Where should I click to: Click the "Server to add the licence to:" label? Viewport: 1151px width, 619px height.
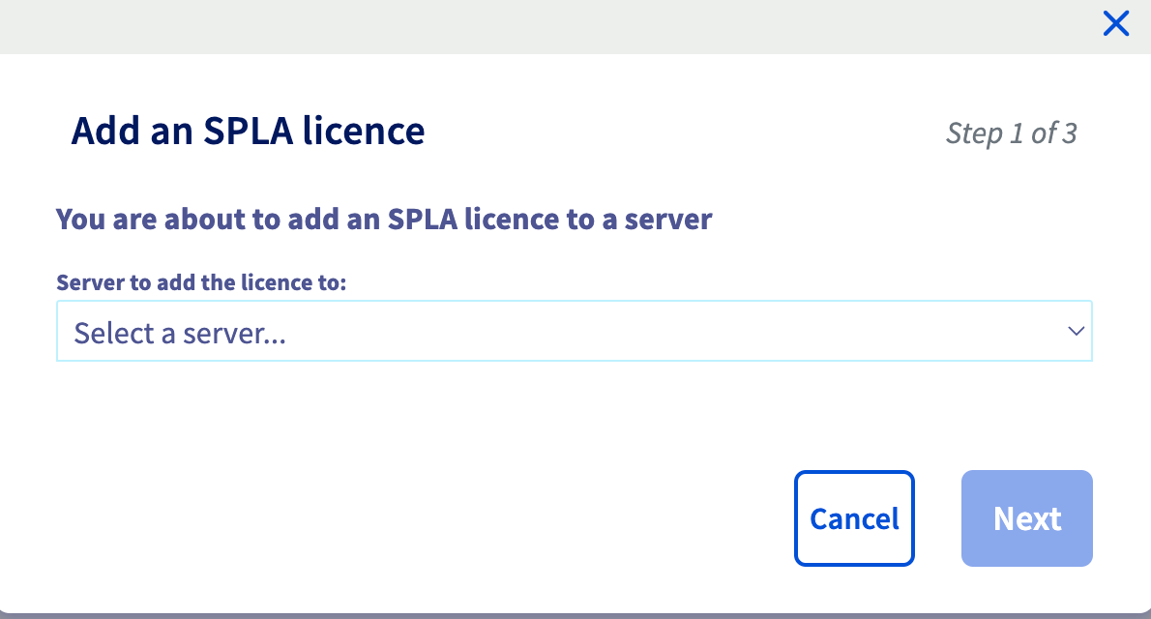[201, 282]
